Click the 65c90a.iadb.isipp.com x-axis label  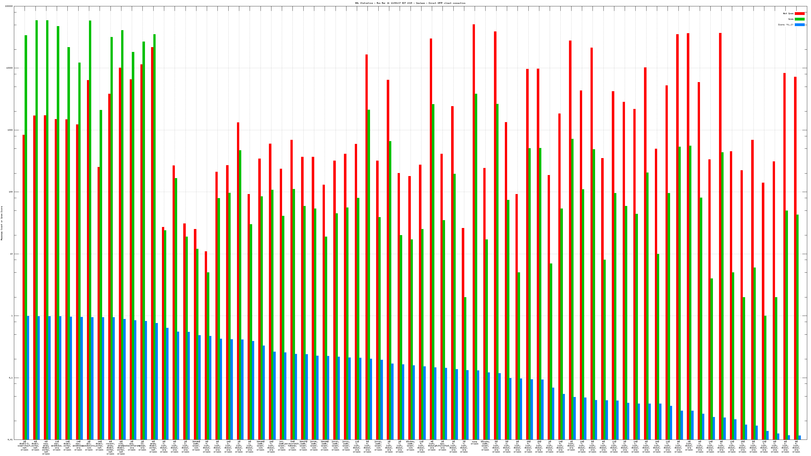coord(410,446)
